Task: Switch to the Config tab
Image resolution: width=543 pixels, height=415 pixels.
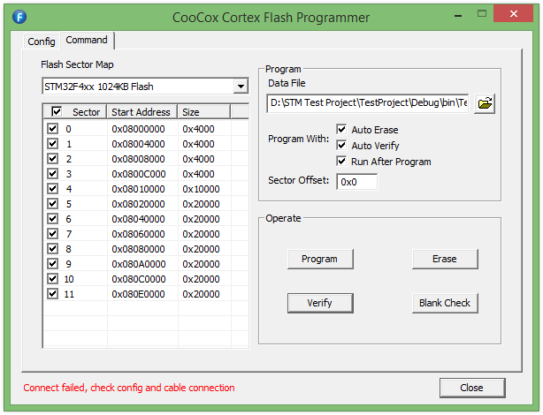Action: [x=42, y=41]
